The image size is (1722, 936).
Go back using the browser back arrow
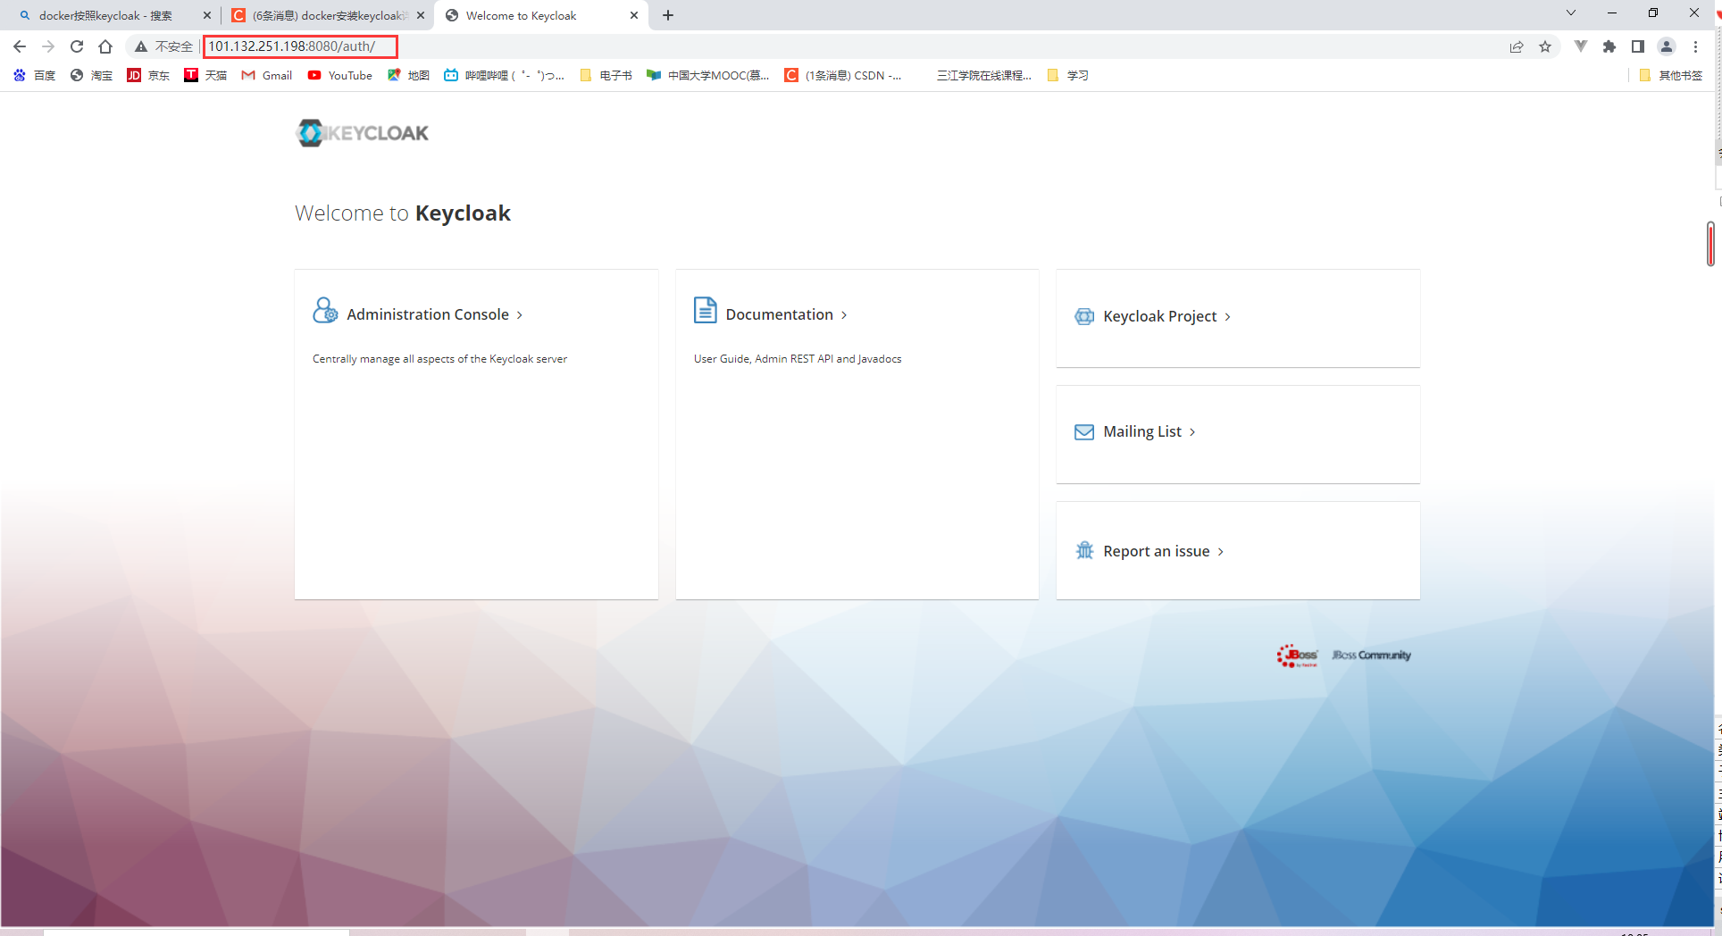20,46
